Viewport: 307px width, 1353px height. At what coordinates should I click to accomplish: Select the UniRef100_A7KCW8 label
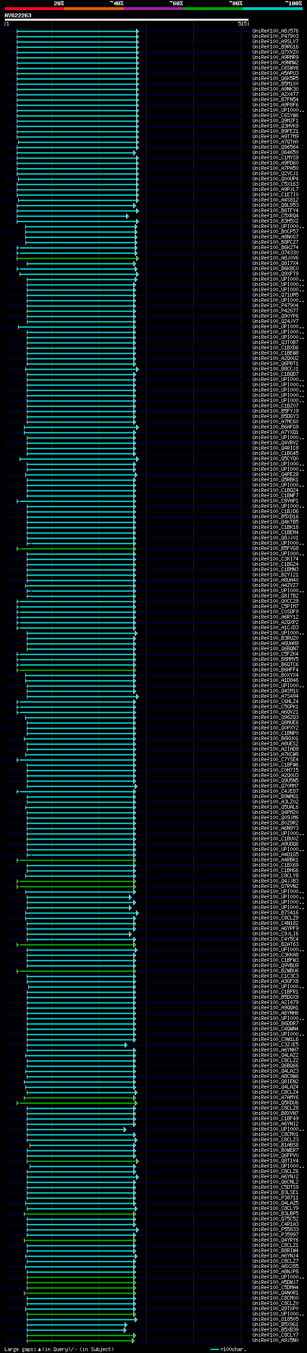275,754
